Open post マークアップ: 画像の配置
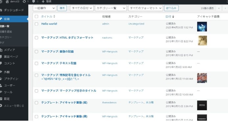 tap(58, 51)
